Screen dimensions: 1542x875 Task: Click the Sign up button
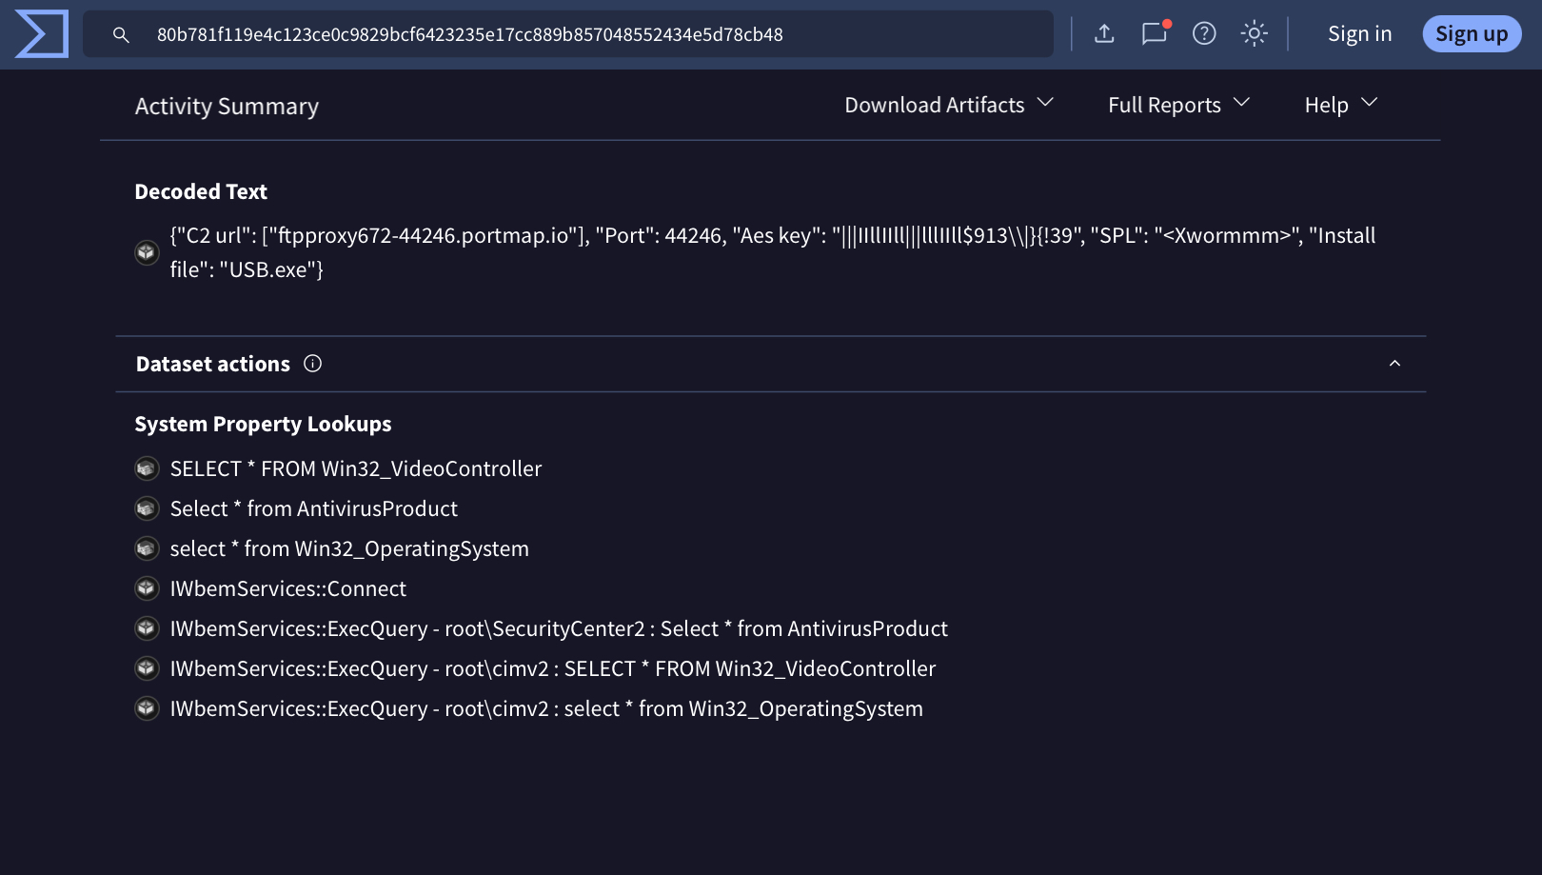tap(1471, 34)
